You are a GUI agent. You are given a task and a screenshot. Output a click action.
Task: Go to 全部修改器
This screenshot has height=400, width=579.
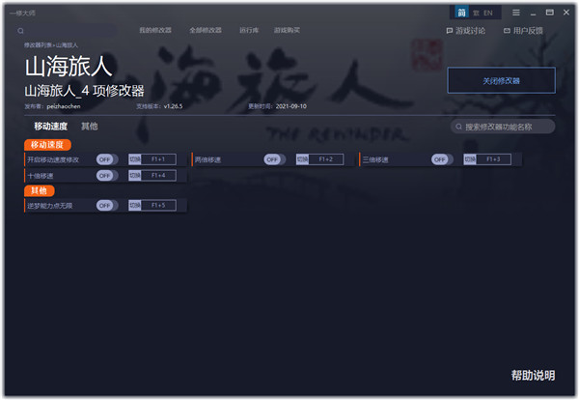pyautogui.click(x=206, y=30)
